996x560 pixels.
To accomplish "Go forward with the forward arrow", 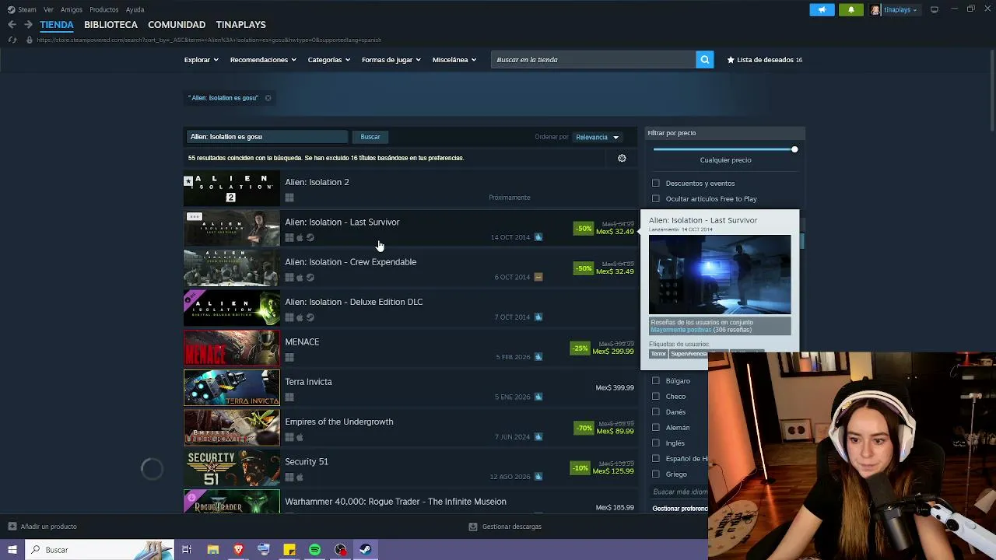I will point(28,25).
